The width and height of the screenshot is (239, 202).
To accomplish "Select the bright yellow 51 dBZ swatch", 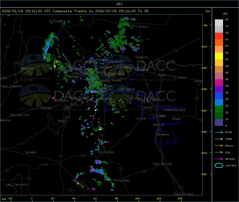I will pos(219,56).
